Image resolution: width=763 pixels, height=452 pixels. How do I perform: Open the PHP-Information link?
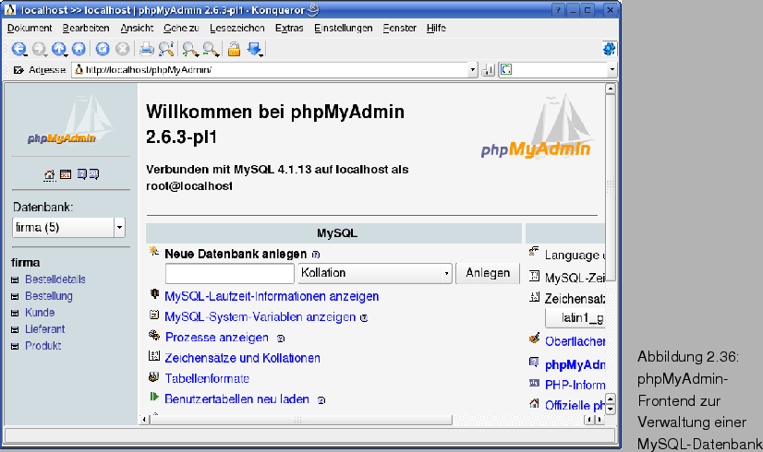click(575, 385)
